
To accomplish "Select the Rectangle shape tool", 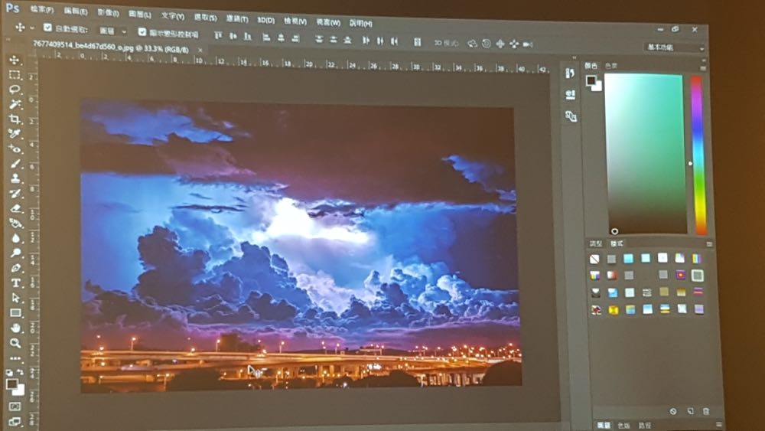I will point(15,313).
